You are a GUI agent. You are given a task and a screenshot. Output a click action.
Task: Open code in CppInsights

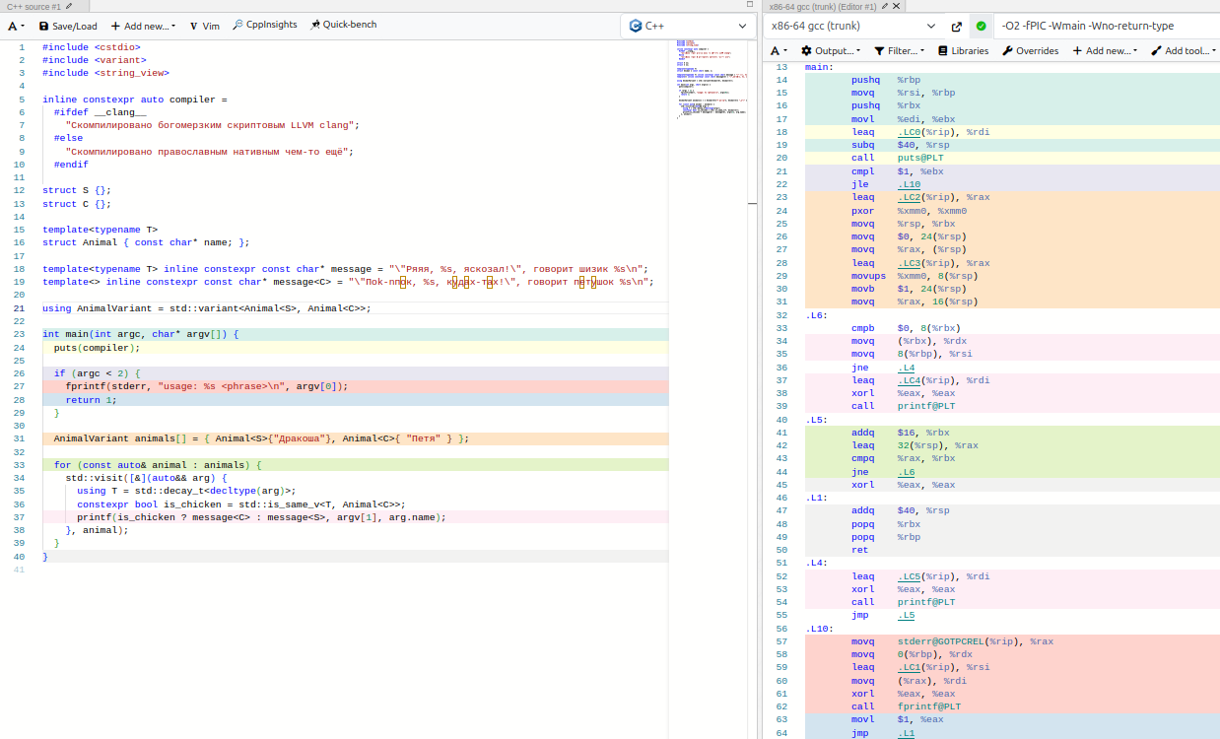coord(264,26)
